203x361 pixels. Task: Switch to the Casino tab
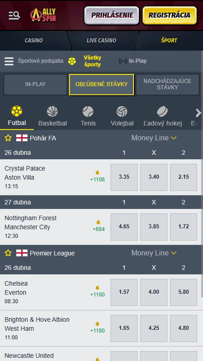tap(34, 41)
